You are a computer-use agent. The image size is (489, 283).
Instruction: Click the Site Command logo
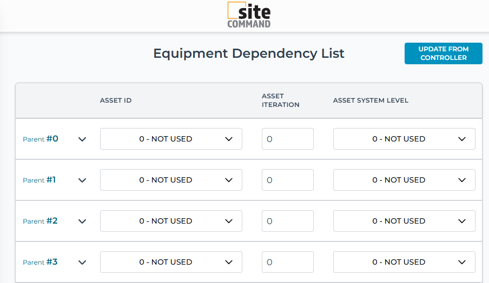[249, 15]
